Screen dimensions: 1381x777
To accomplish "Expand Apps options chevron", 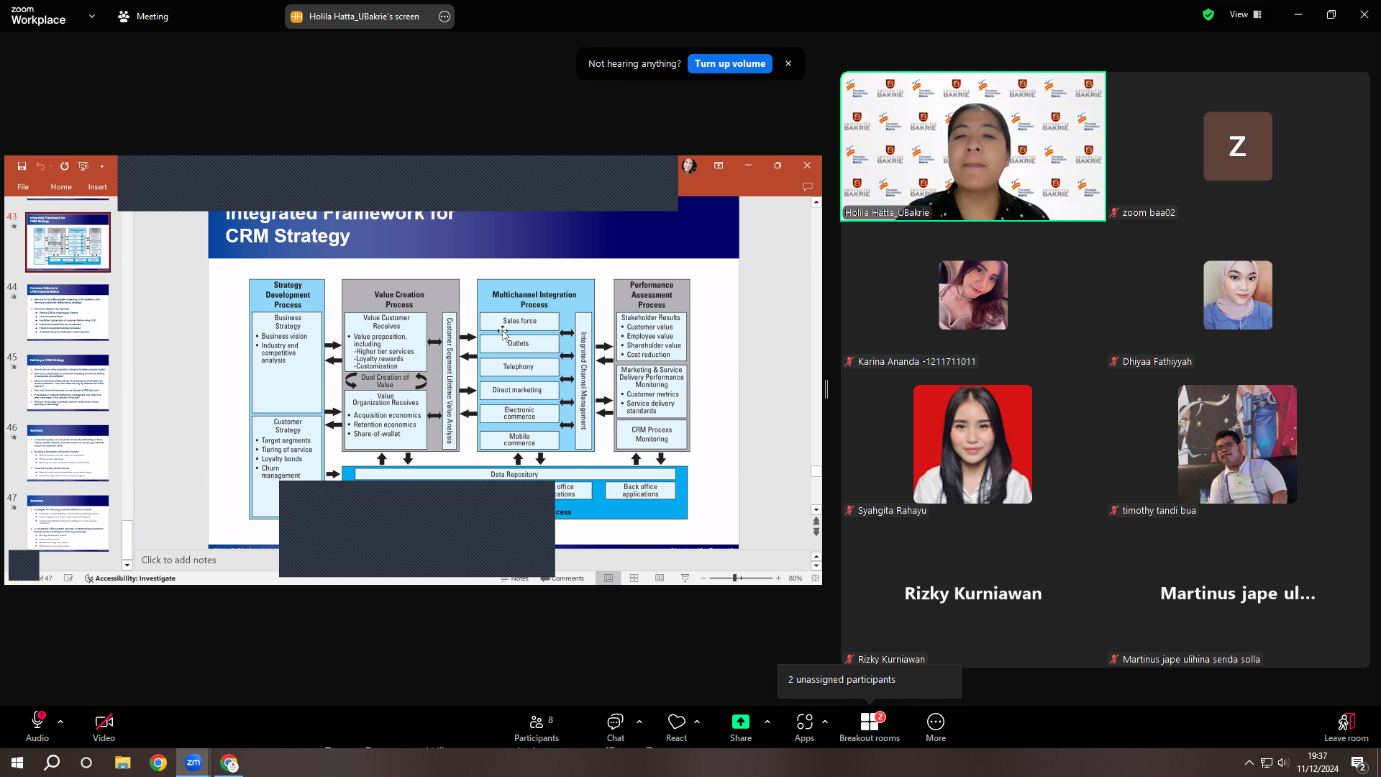I will pyautogui.click(x=825, y=722).
